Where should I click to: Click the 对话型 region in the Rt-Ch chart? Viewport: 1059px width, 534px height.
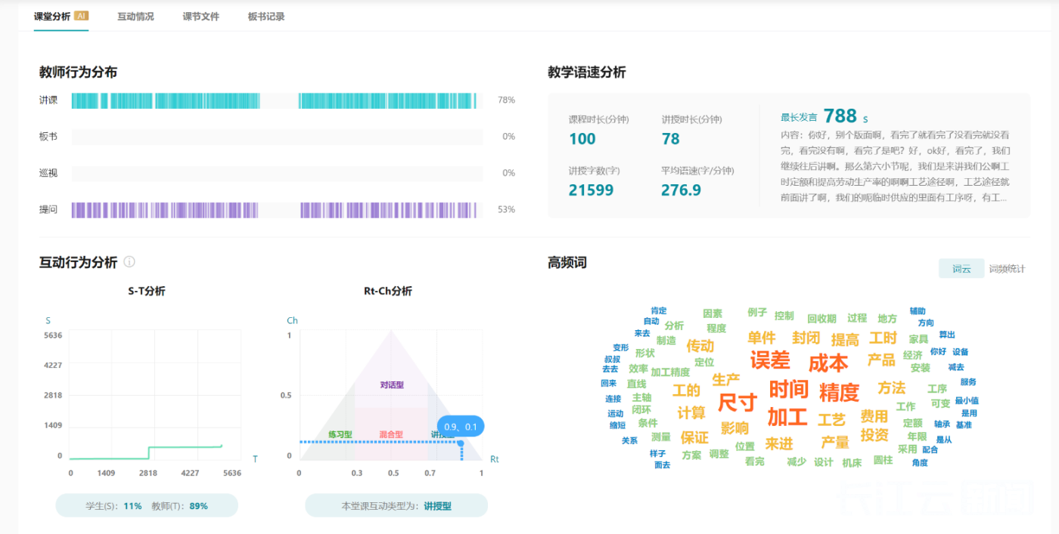coord(391,385)
